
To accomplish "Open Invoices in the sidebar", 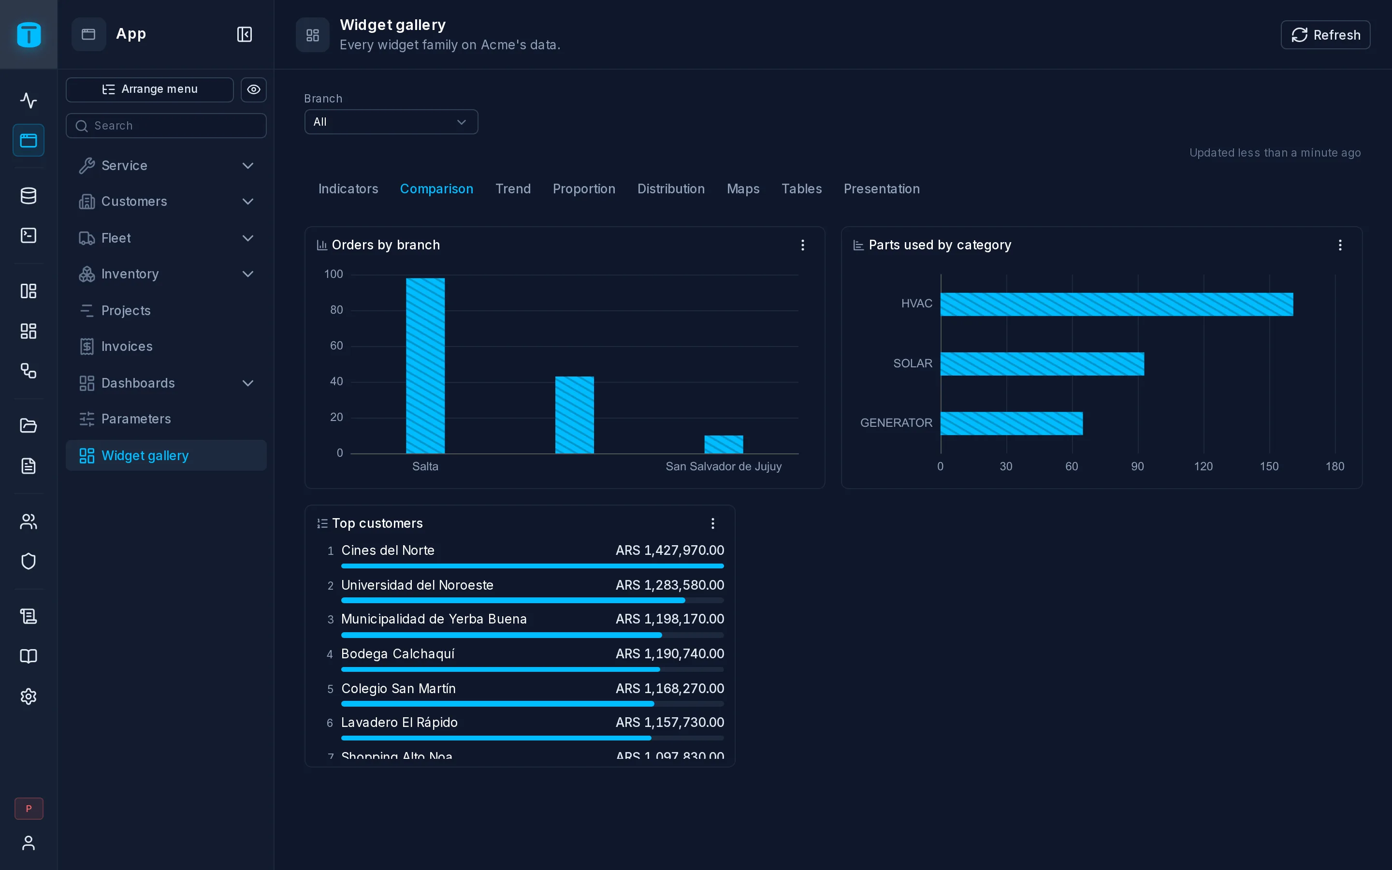I will click(x=166, y=347).
